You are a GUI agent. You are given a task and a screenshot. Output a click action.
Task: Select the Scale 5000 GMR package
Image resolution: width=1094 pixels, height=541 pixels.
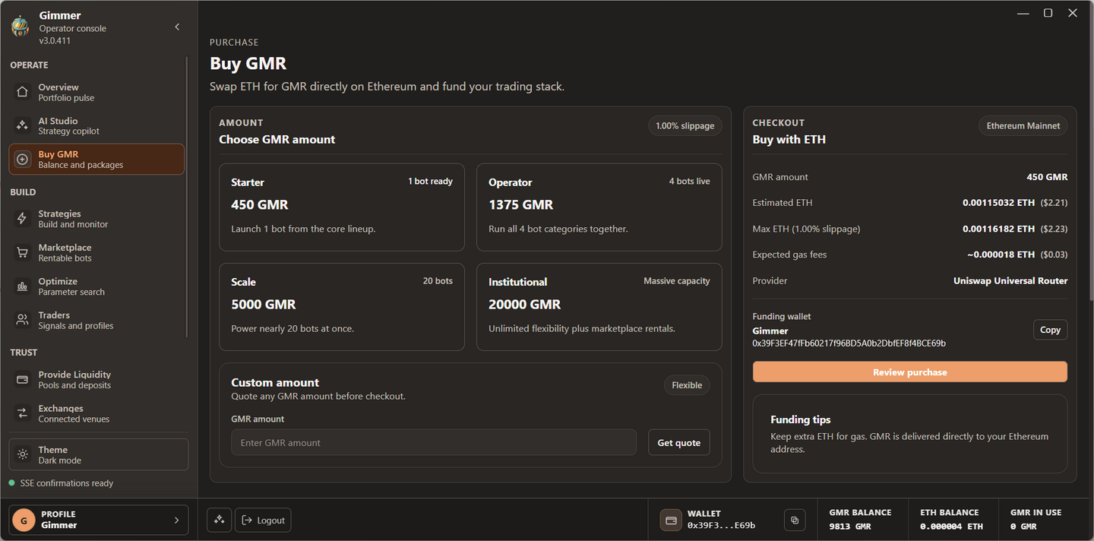click(x=342, y=307)
